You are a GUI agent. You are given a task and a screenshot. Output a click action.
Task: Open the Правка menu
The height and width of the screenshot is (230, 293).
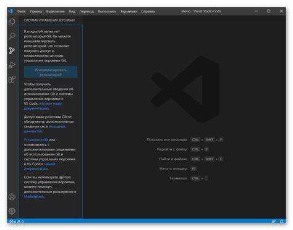(36, 12)
